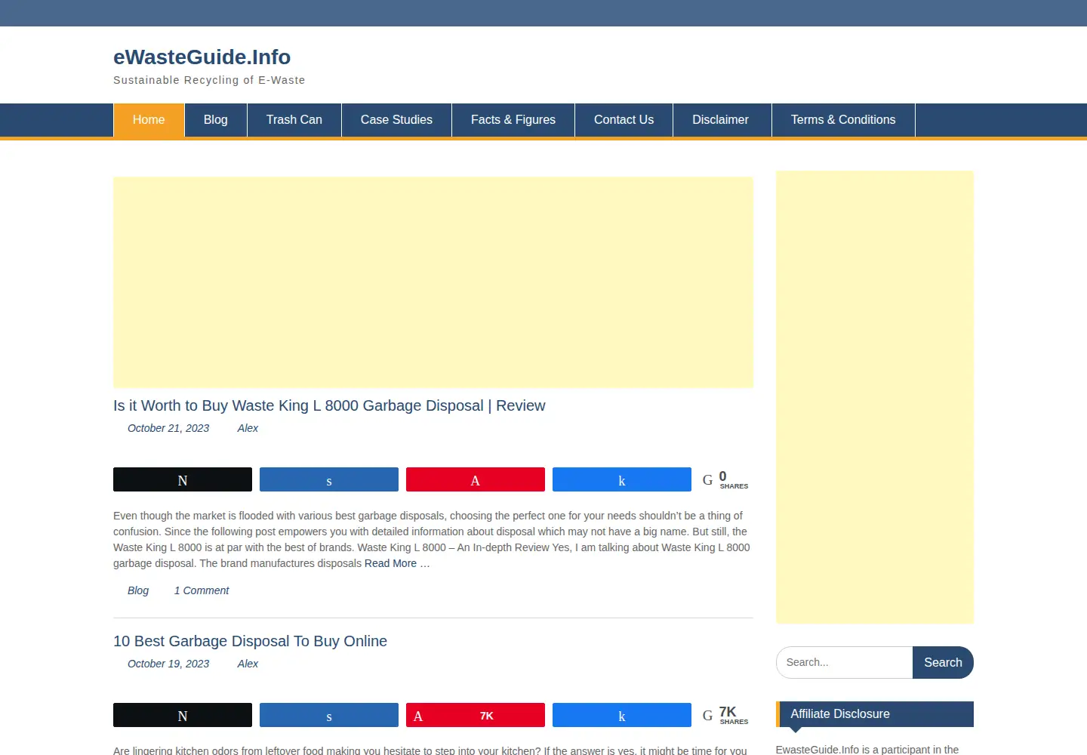This screenshot has height=755, width=1087.
Task: Click the tall sidebar ad block
Action: (x=875, y=397)
